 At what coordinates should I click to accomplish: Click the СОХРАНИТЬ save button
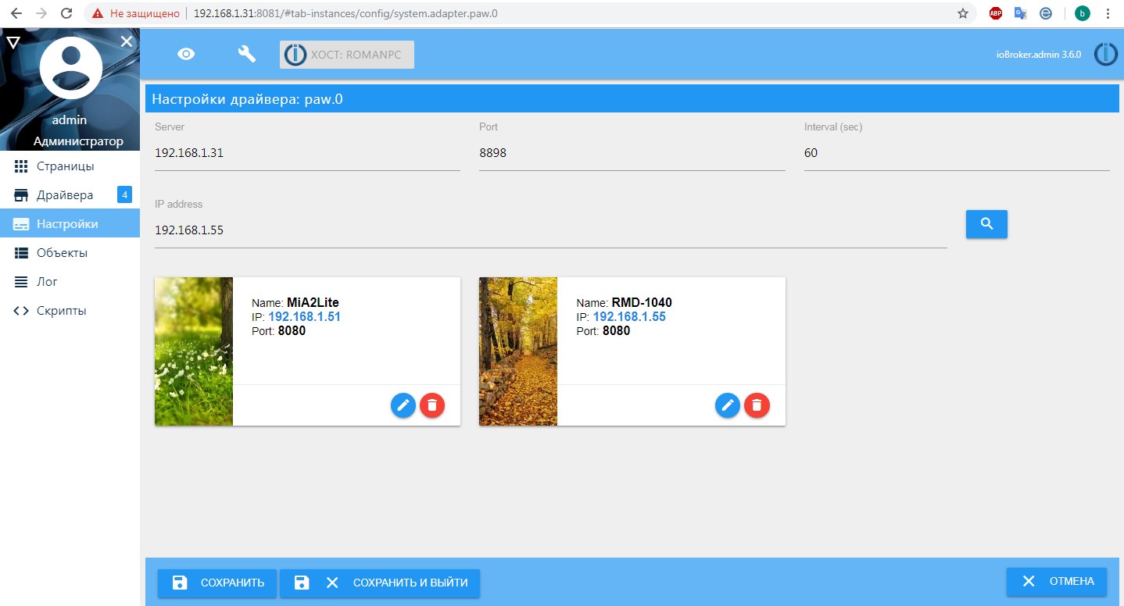[217, 583]
